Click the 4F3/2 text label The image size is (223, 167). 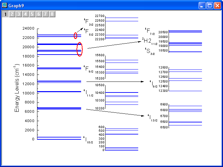[89, 22]
